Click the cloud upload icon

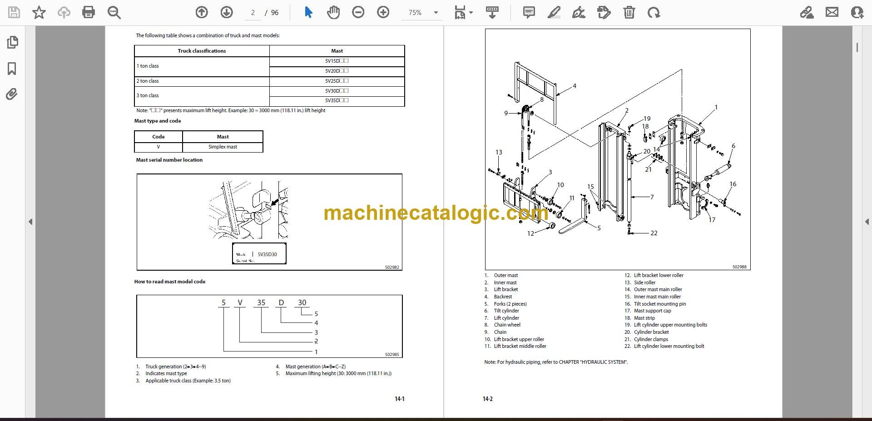coord(64,12)
